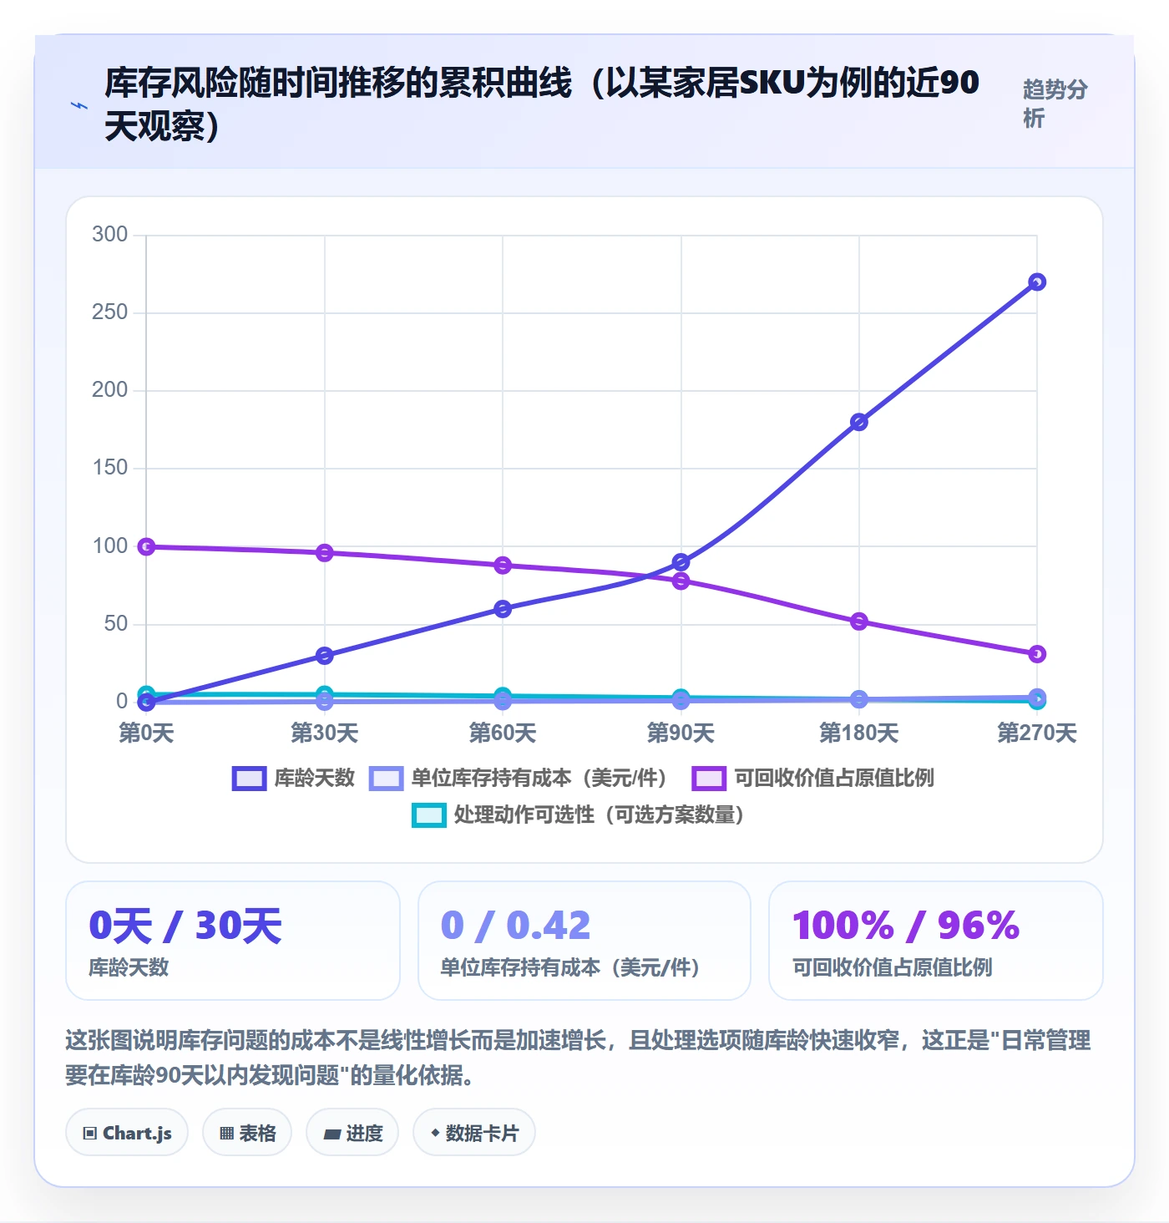
Task: Hide the 可回收价值占原值比例 series via legend label
Action: tap(834, 779)
